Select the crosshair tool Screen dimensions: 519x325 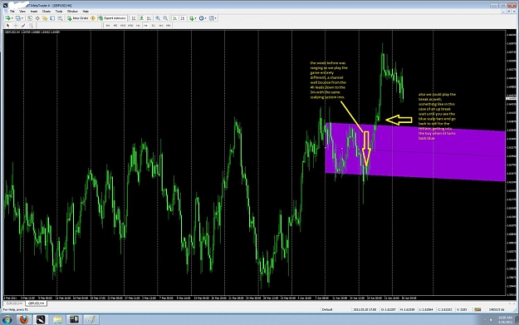coord(16,26)
